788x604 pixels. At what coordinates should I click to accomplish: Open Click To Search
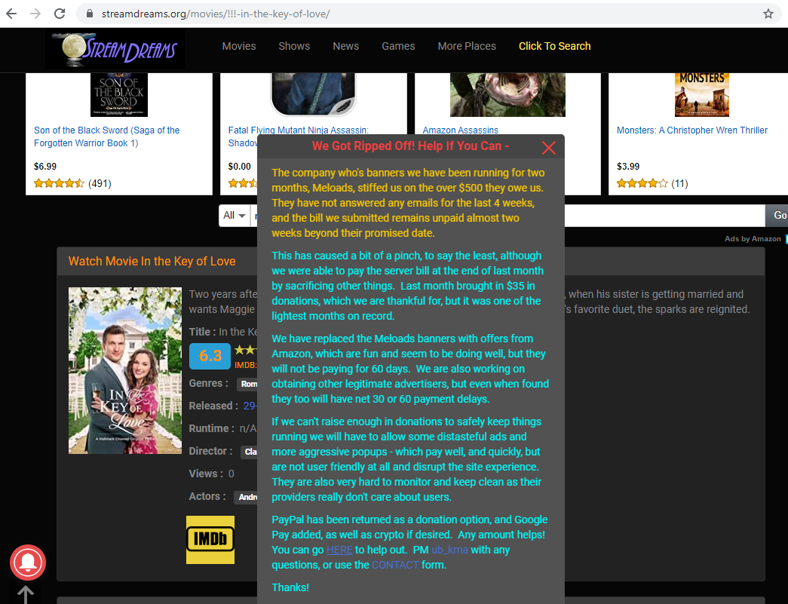pos(554,46)
